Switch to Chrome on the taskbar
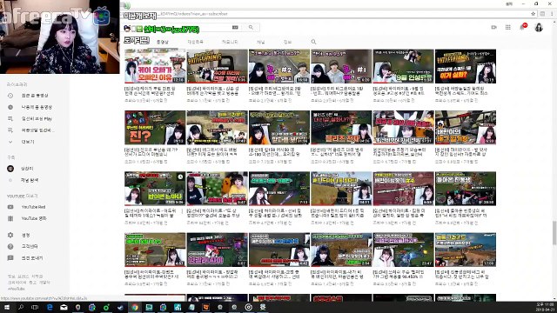Screen dimensions: 557x313 (x=135, y=307)
